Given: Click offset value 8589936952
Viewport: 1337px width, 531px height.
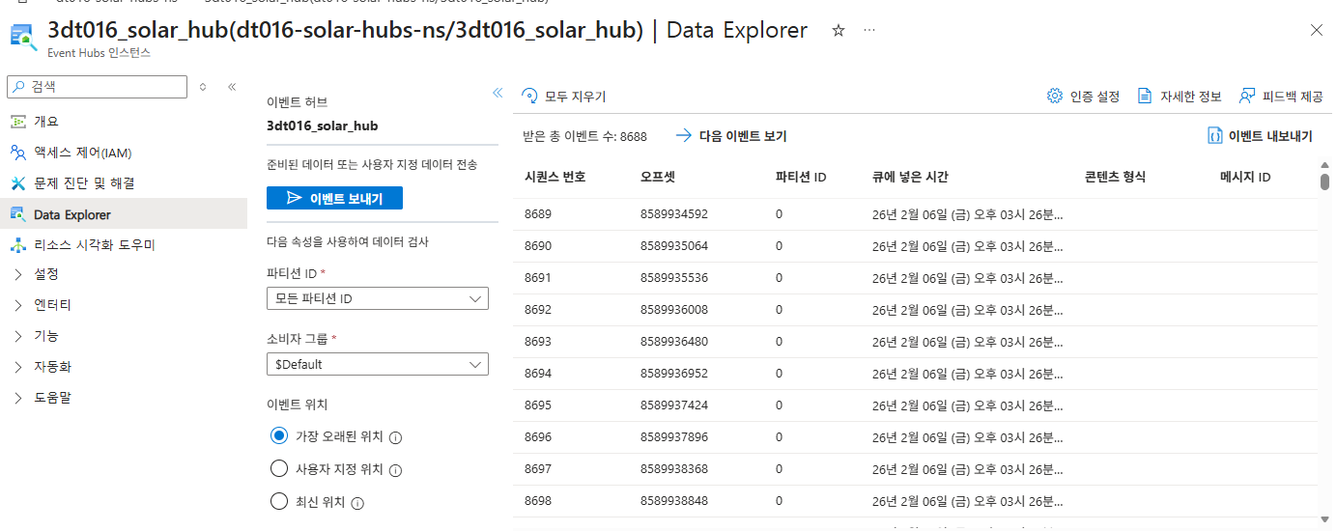Looking at the screenshot, I should 674,374.
